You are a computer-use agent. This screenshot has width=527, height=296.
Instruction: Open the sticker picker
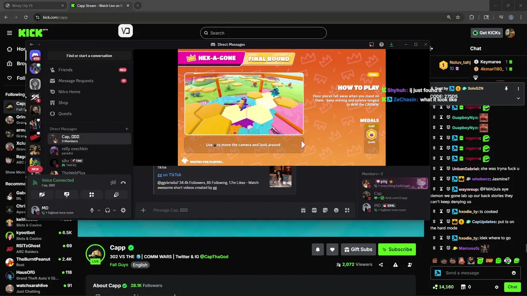(325, 210)
